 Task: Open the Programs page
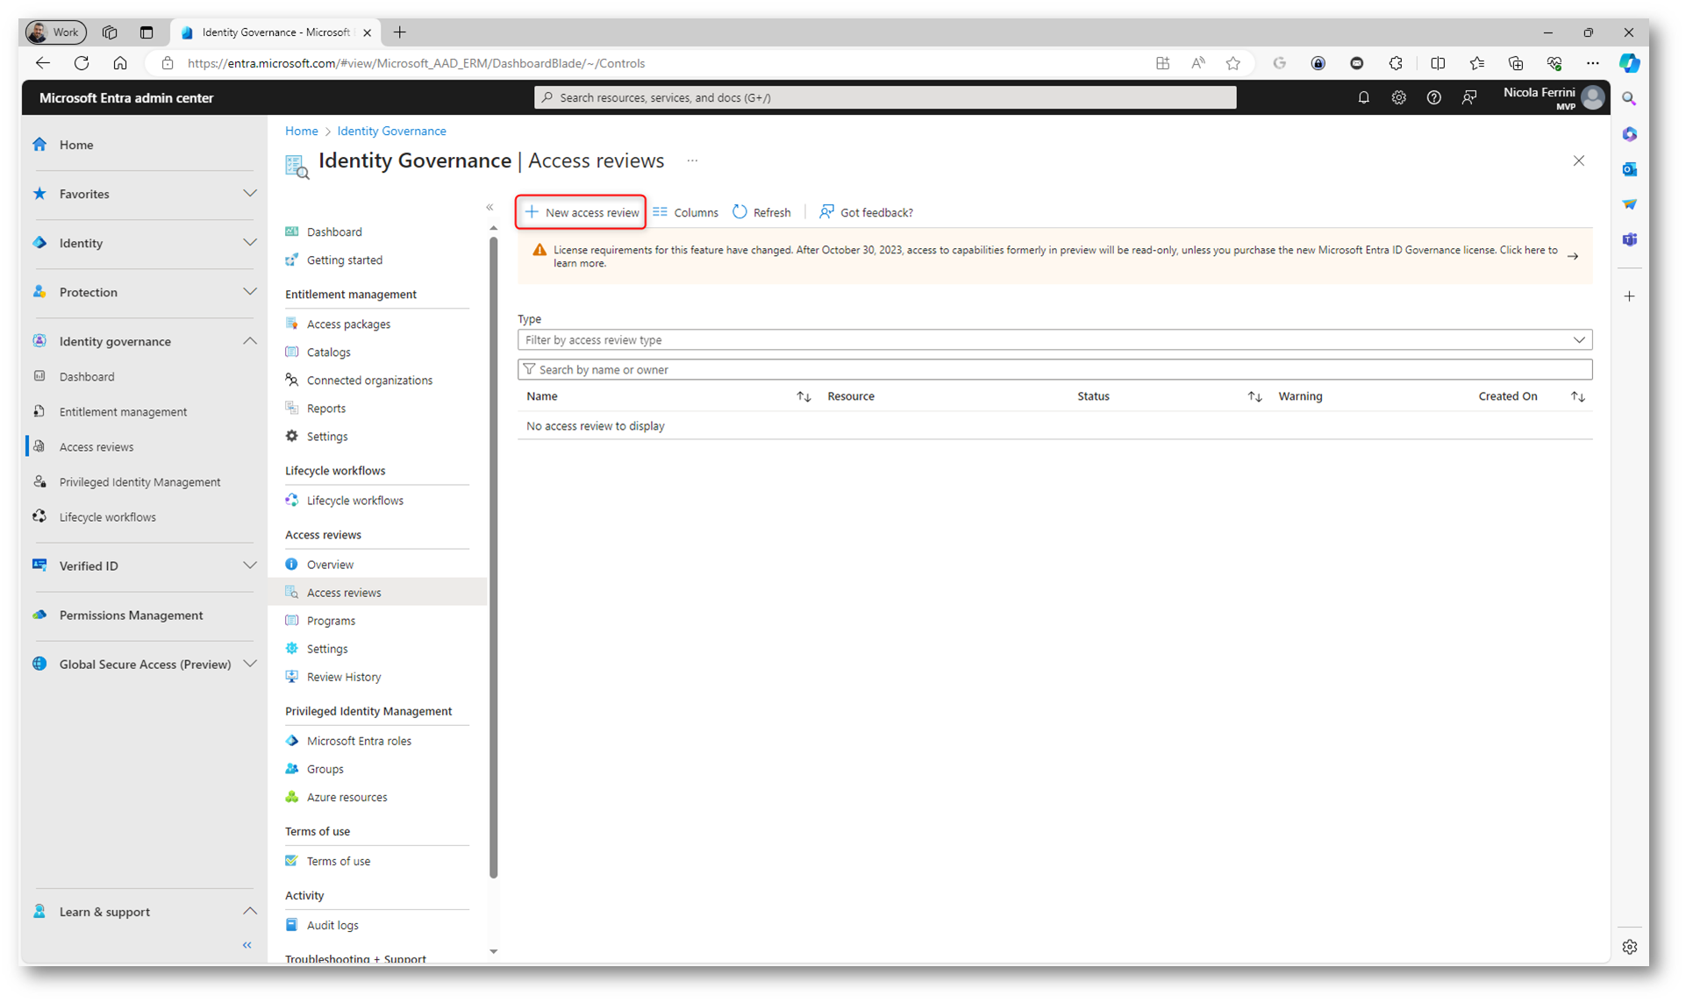coord(331,621)
